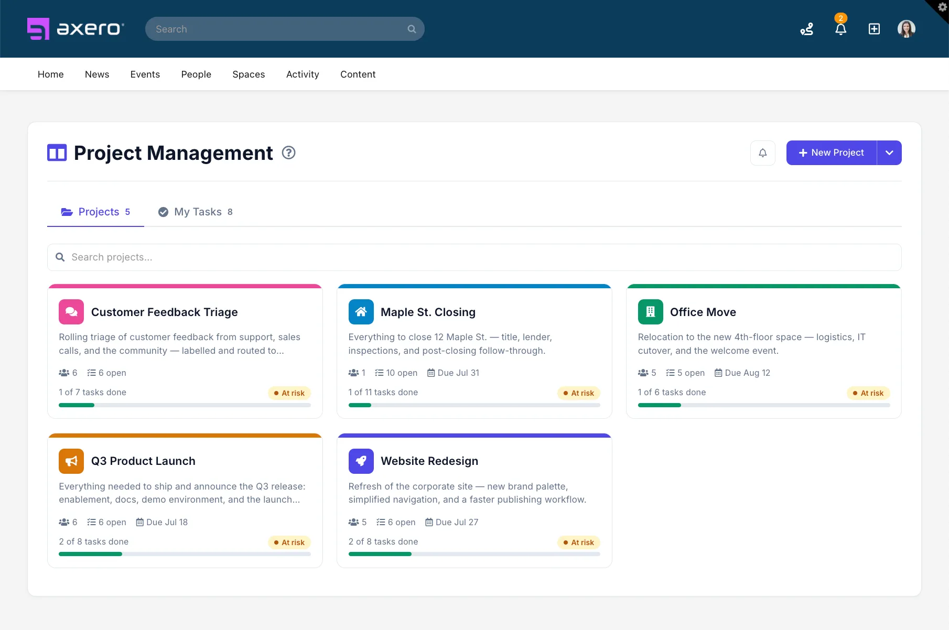Open Content in navigation
Viewport: 949px width, 630px height.
pos(358,74)
